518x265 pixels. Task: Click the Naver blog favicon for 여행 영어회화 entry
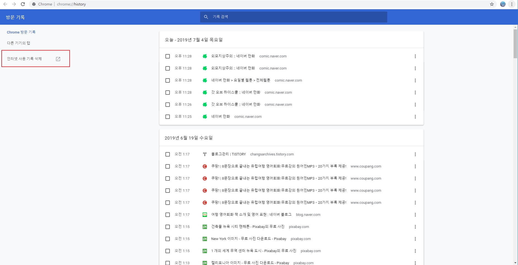coord(205,215)
